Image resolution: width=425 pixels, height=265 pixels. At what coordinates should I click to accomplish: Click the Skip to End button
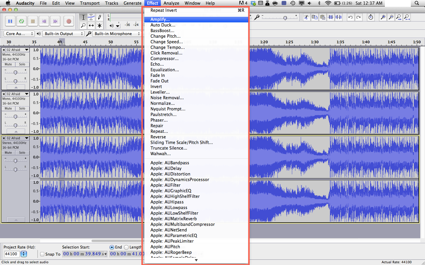click(55, 21)
